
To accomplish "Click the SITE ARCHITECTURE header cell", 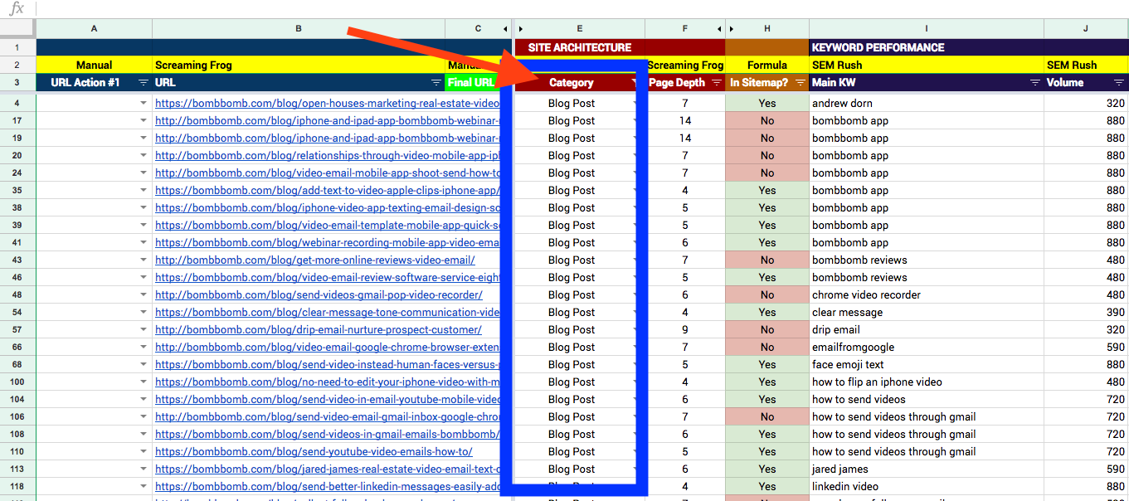I will tap(620, 47).
